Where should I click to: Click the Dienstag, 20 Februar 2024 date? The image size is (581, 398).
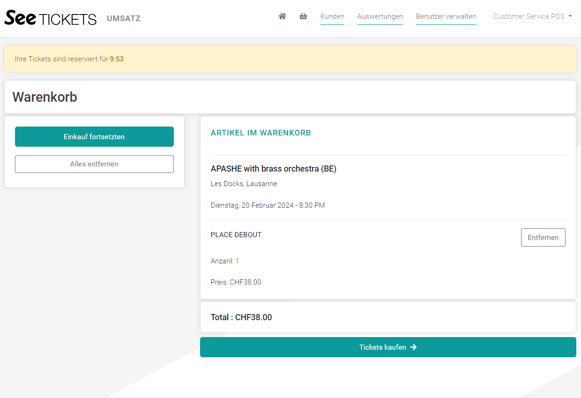[x=268, y=205]
